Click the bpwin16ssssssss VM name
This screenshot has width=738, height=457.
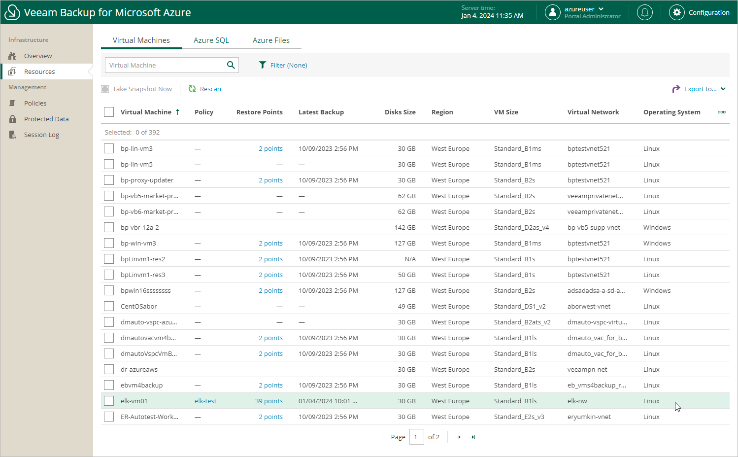(x=146, y=290)
